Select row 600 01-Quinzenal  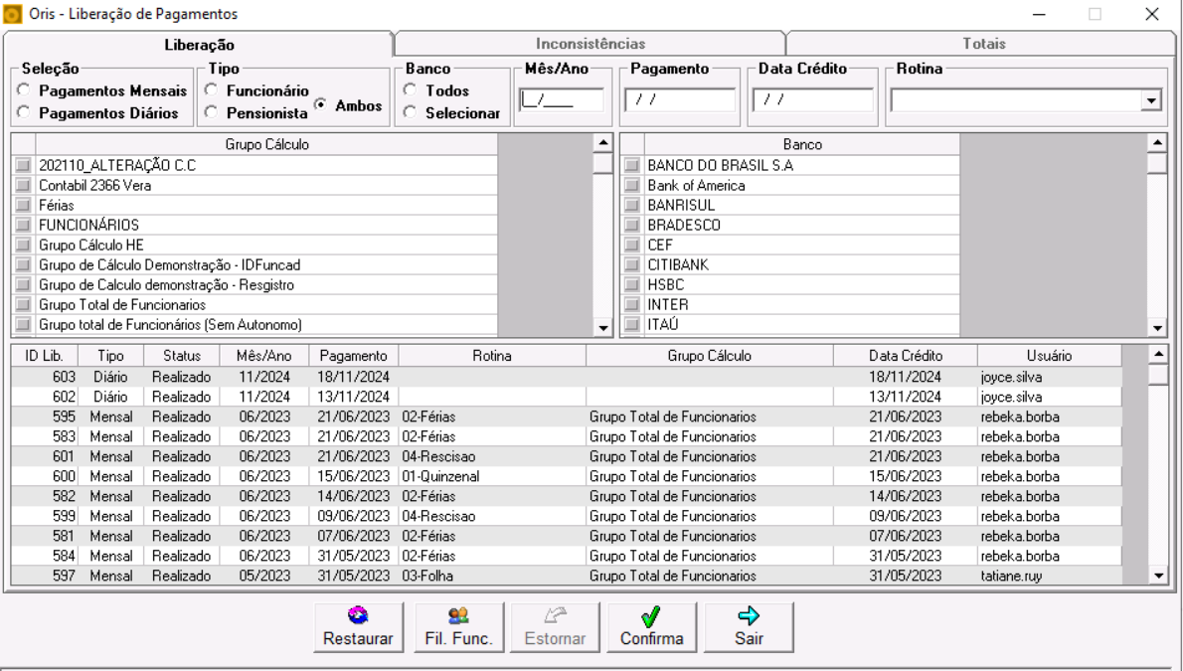(567, 476)
